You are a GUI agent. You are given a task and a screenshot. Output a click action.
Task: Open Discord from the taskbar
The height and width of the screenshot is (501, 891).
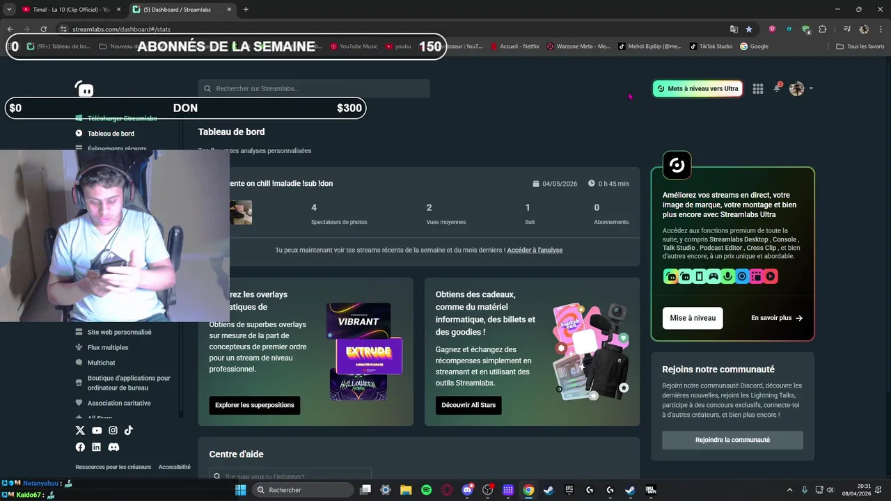coord(467,490)
